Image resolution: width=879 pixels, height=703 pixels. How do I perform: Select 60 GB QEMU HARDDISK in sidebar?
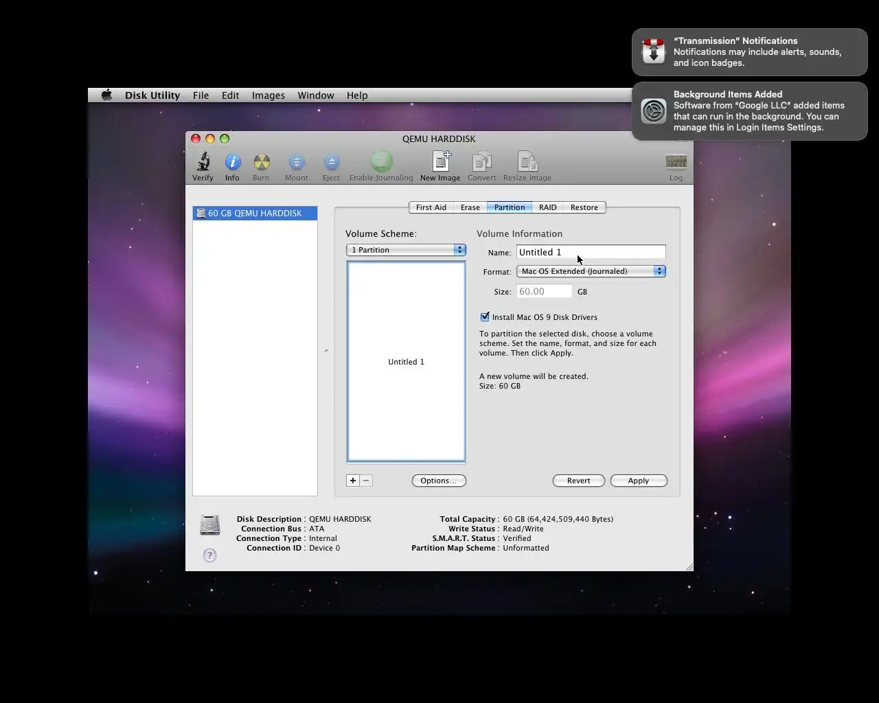pos(255,214)
